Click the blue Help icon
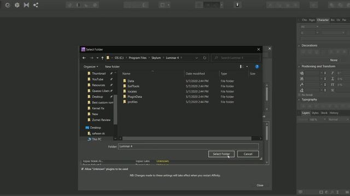 pos(257,66)
